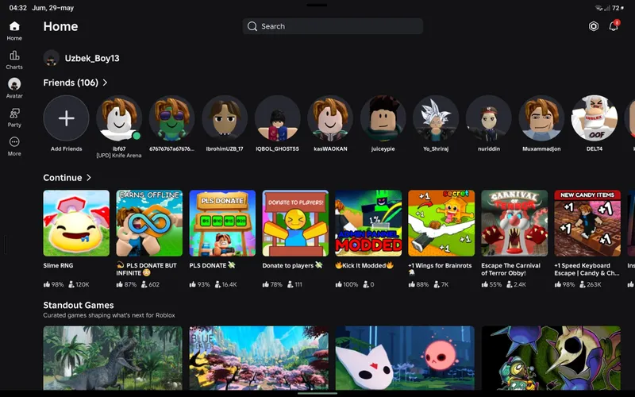The height and width of the screenshot is (397, 635).
Task: Open friend IQBOL_GHOST55 avatar
Action: tap(277, 118)
